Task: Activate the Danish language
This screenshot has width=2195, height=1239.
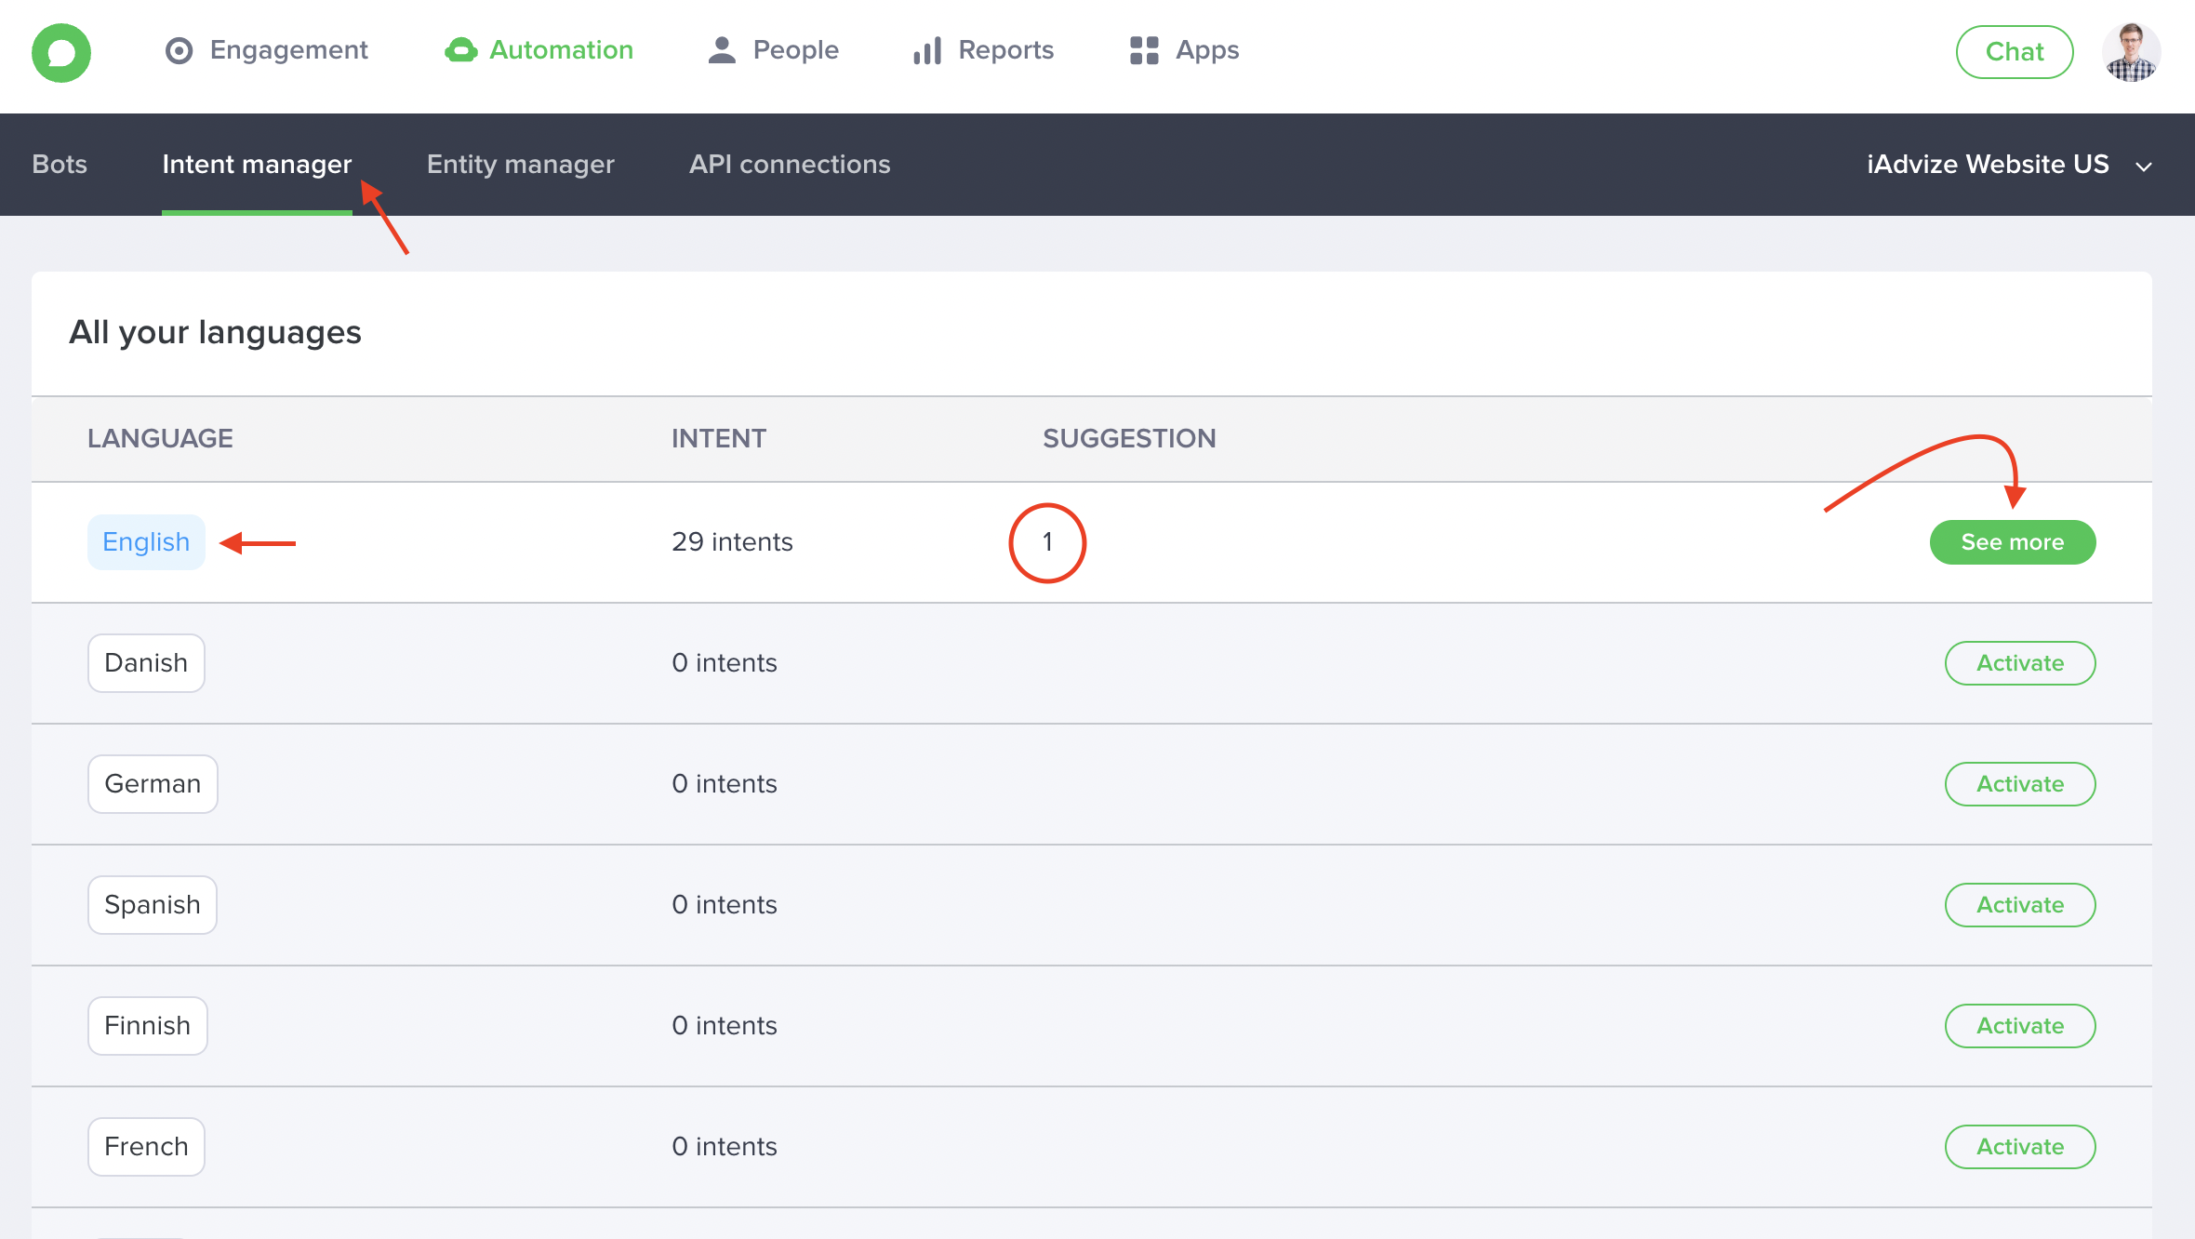Action: click(x=2020, y=663)
